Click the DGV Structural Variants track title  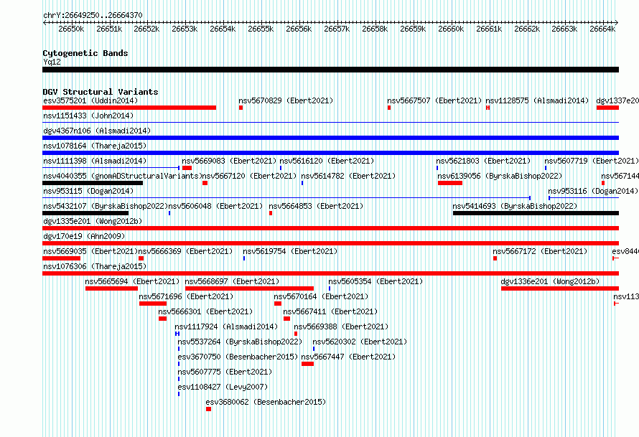point(101,92)
